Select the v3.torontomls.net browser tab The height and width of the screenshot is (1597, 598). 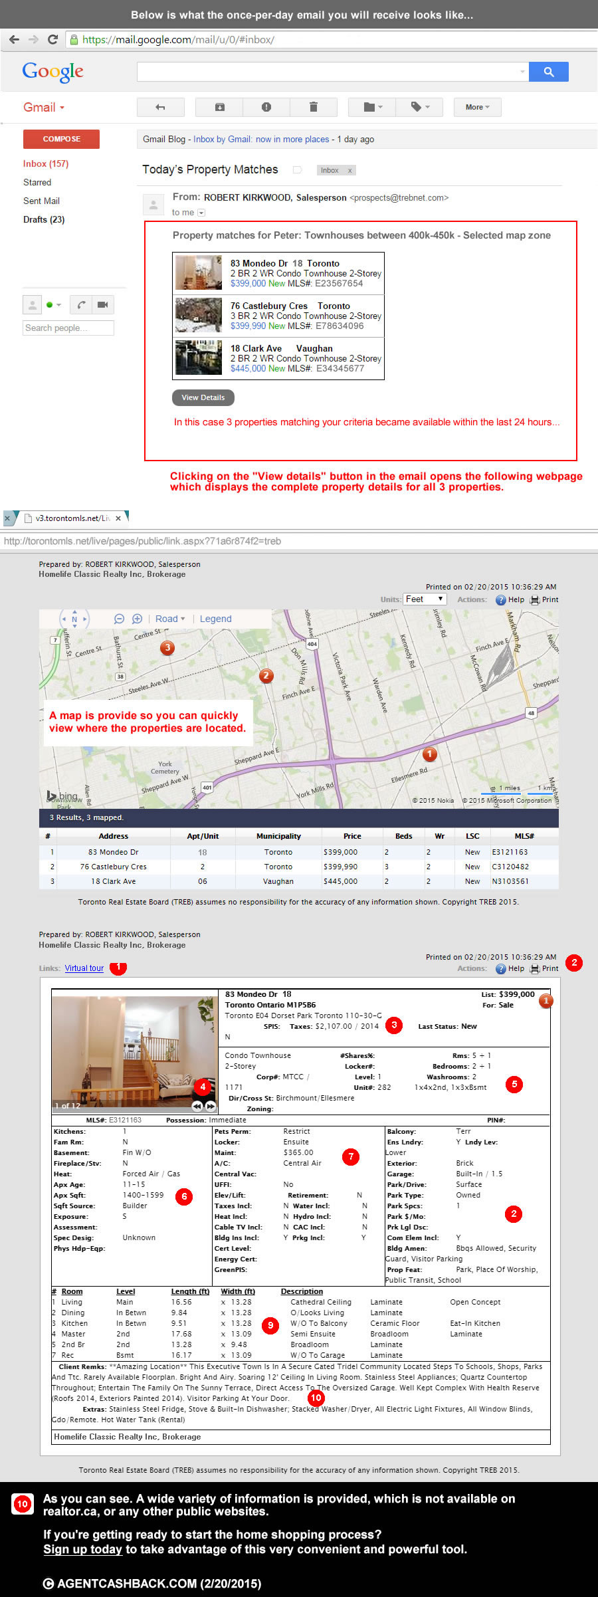click(71, 518)
